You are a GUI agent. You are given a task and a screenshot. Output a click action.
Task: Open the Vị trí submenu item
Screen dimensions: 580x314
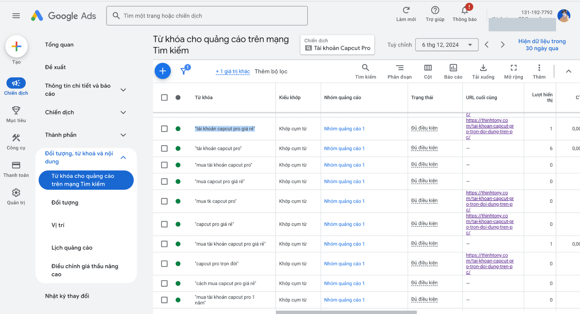pos(58,225)
